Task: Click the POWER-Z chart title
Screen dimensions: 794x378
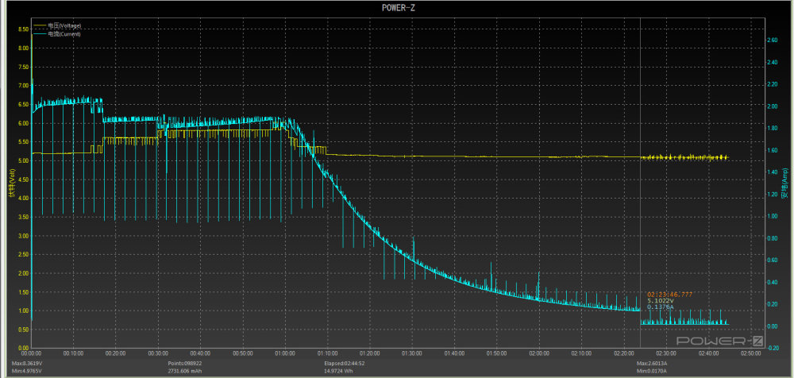Action: [396, 8]
